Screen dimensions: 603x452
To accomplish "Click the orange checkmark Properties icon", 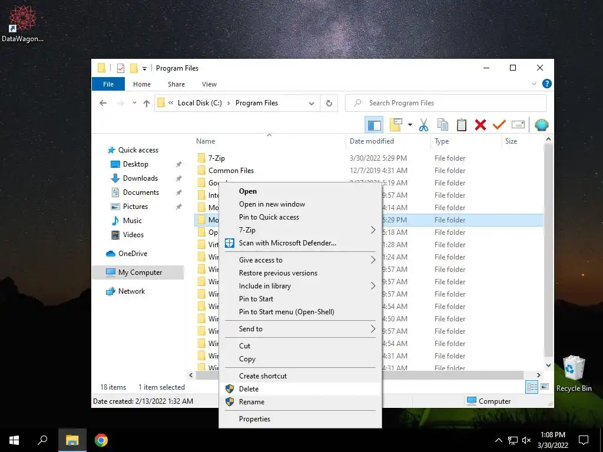I will 499,125.
